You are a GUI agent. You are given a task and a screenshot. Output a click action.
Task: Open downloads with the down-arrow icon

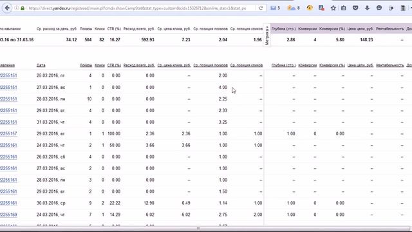367,8
